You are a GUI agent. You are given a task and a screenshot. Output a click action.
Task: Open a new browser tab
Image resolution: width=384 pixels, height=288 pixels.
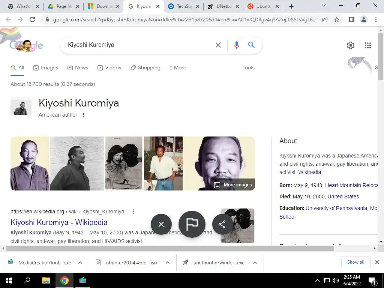pos(291,7)
